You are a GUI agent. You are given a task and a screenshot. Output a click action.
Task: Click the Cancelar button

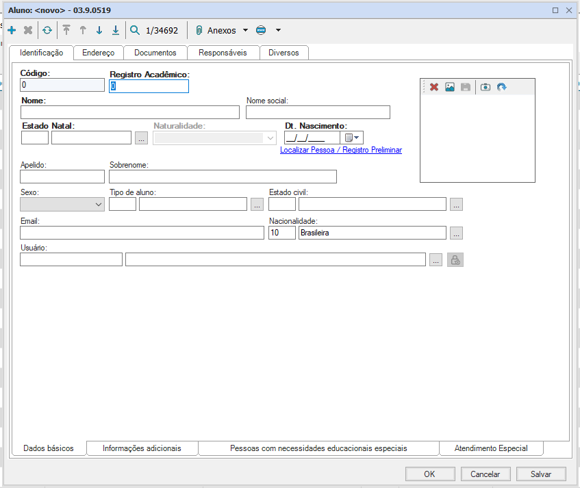coord(485,474)
